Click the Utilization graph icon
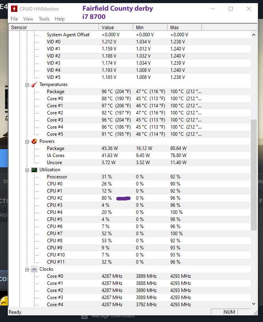This screenshot has width=263, height=322. coord(34,170)
